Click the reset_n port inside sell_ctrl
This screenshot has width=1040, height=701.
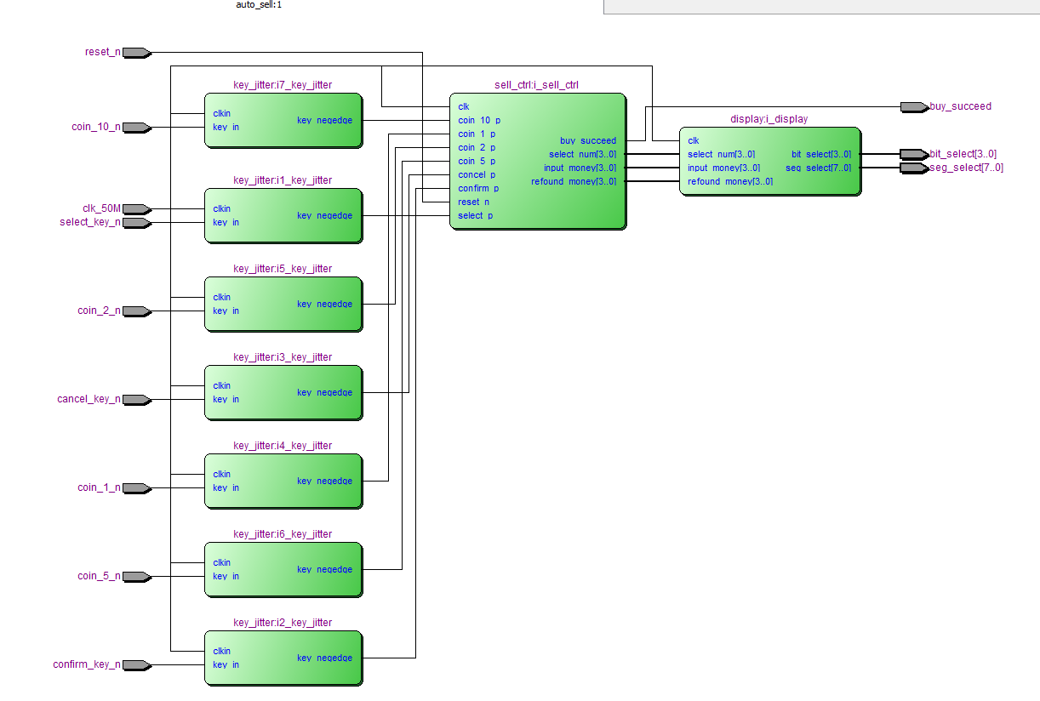coord(474,202)
